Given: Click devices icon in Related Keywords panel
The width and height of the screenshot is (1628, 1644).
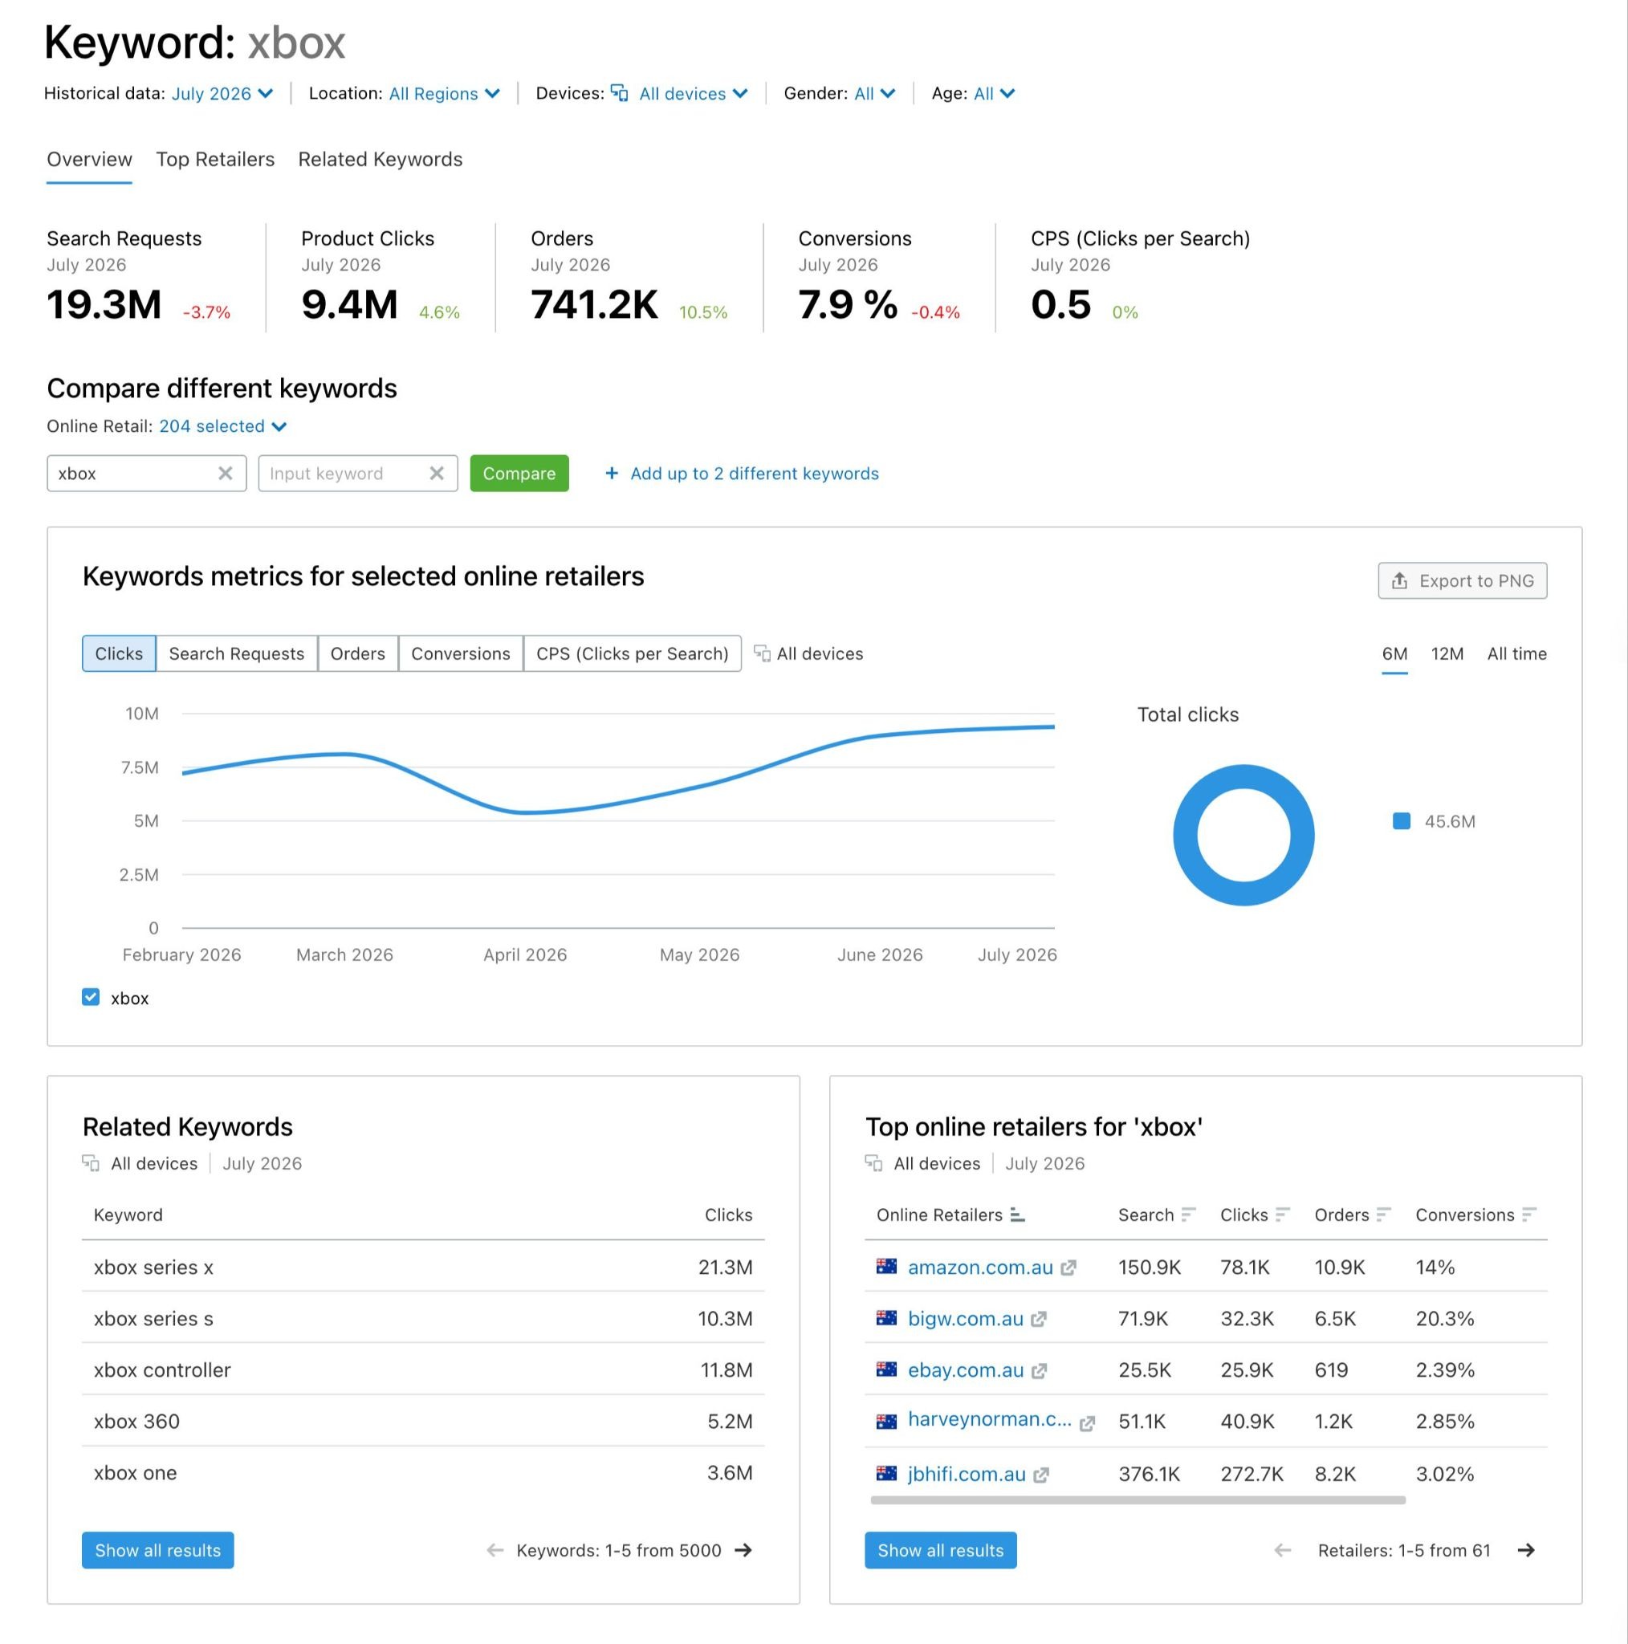Looking at the screenshot, I should [x=91, y=1163].
